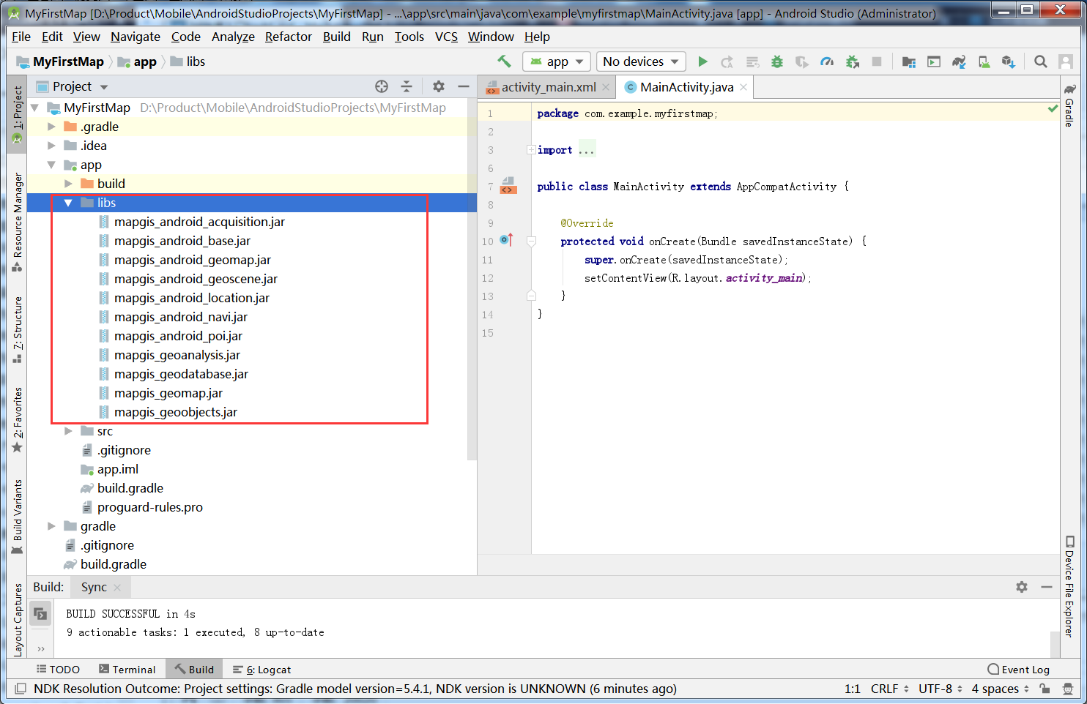Hide the Build tool window

[1047, 587]
